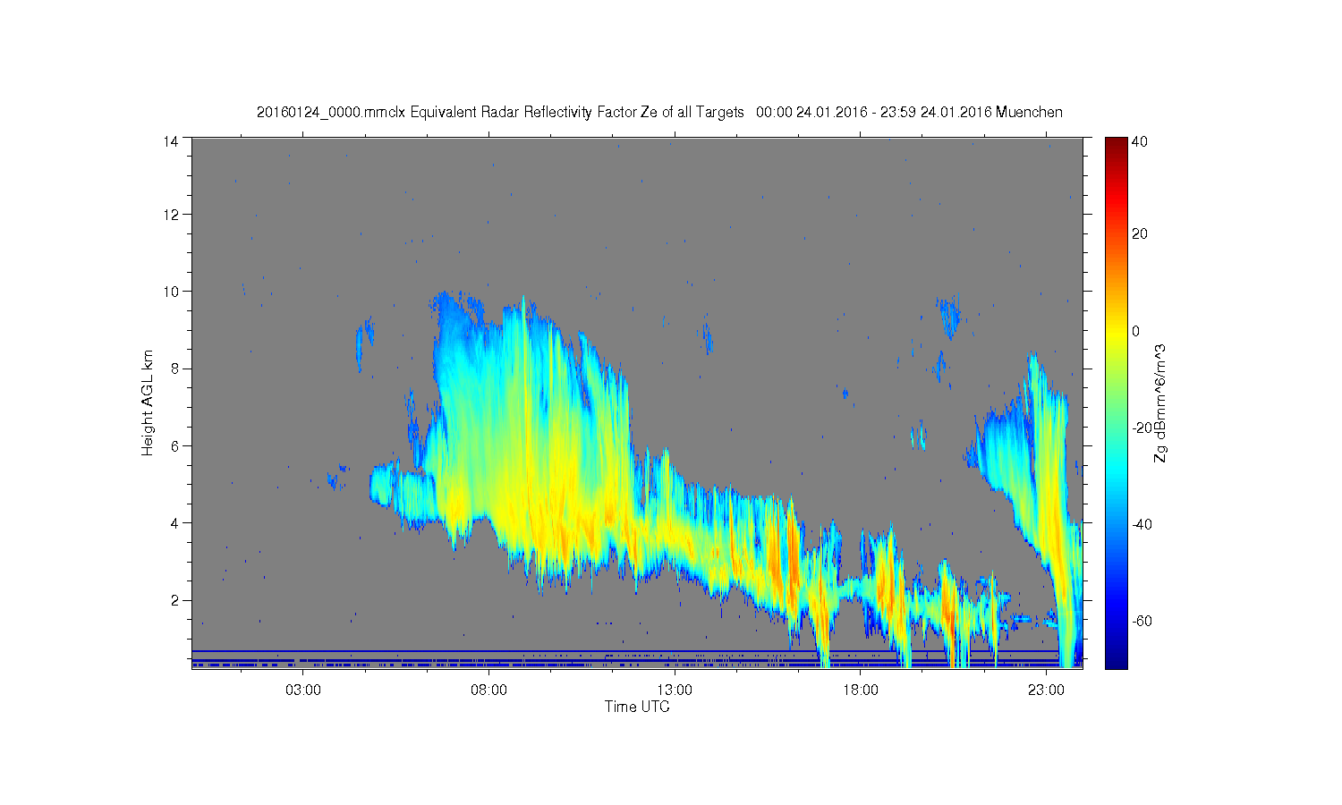Click the 'Height AGL km' axis label

point(148,402)
